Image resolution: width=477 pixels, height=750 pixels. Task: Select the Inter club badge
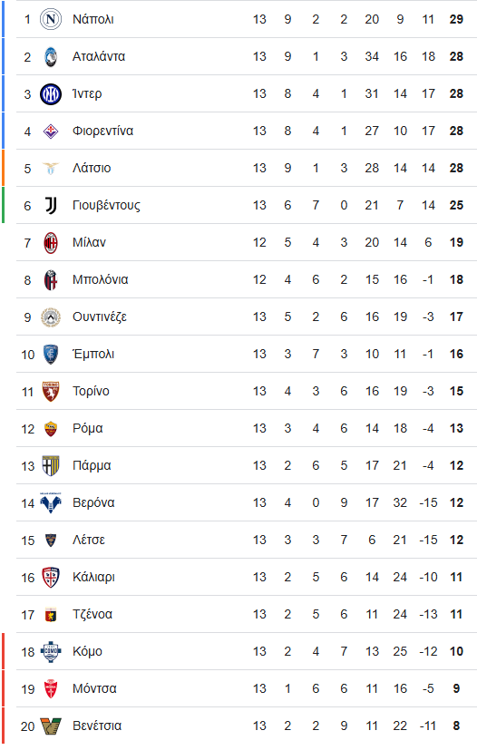tap(50, 93)
